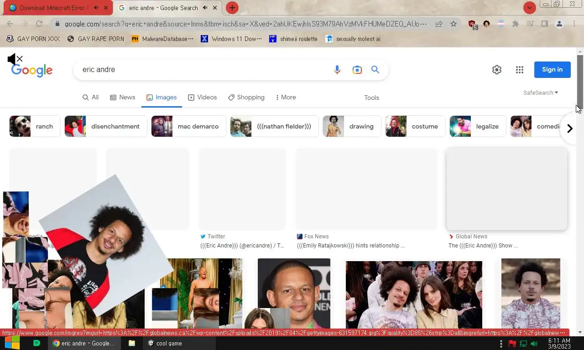Viewport: 584px width, 350px height.
Task: Go back to the previous page
Action: [10, 24]
